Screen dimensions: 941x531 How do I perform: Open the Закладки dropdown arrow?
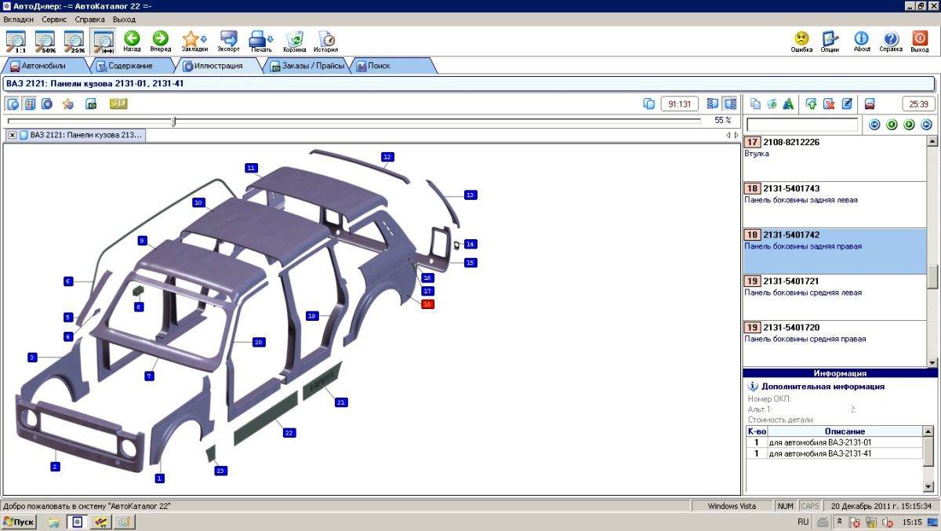point(205,38)
